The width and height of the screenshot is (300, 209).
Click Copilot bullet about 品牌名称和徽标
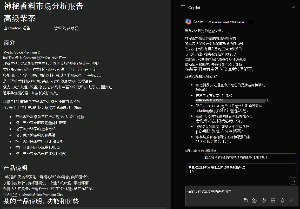coord(230,87)
